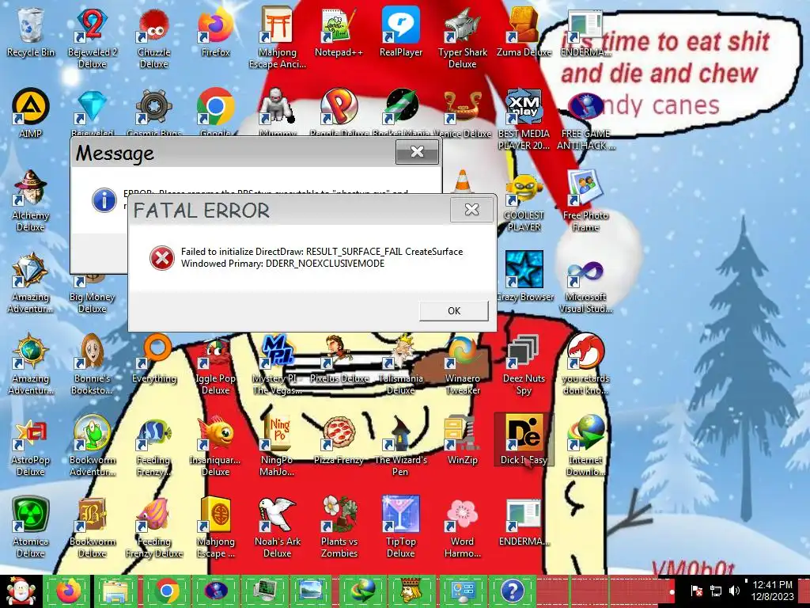Select the TipTop Deluxe icon
This screenshot has height=608, width=810.
[x=401, y=527]
